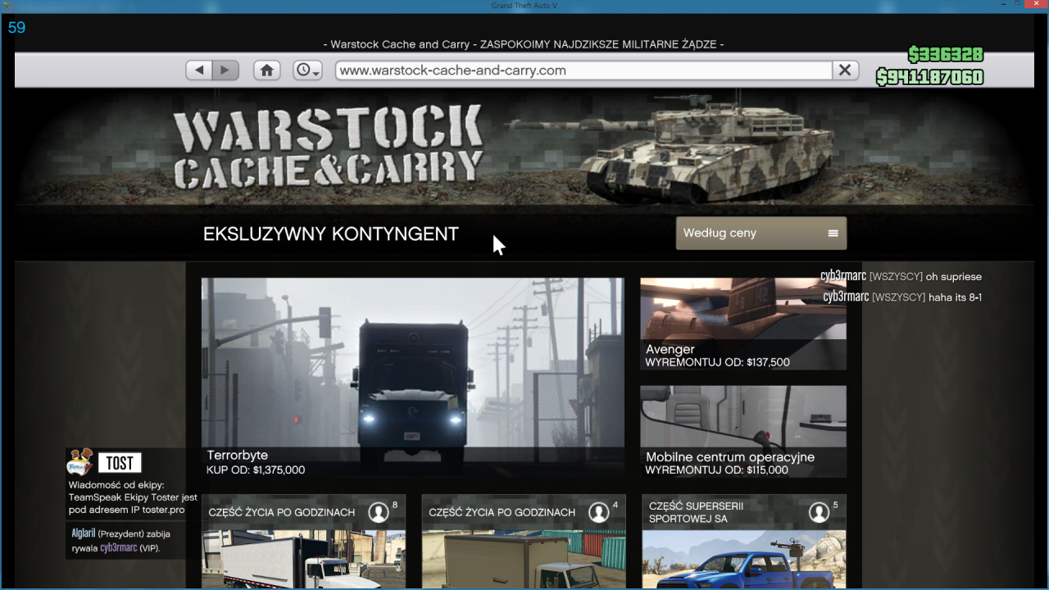Click the TOST crew tag label

[x=120, y=463]
